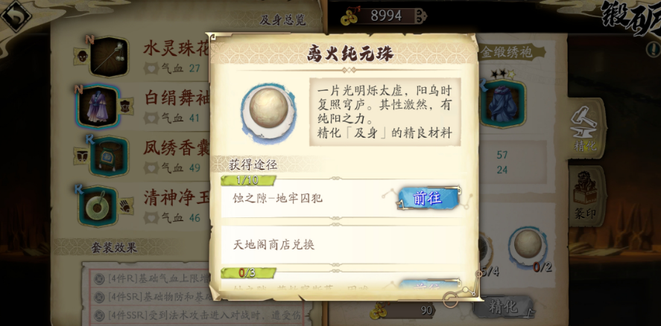Click the grey 精化 refine button
The image size is (661, 326).
click(502, 307)
